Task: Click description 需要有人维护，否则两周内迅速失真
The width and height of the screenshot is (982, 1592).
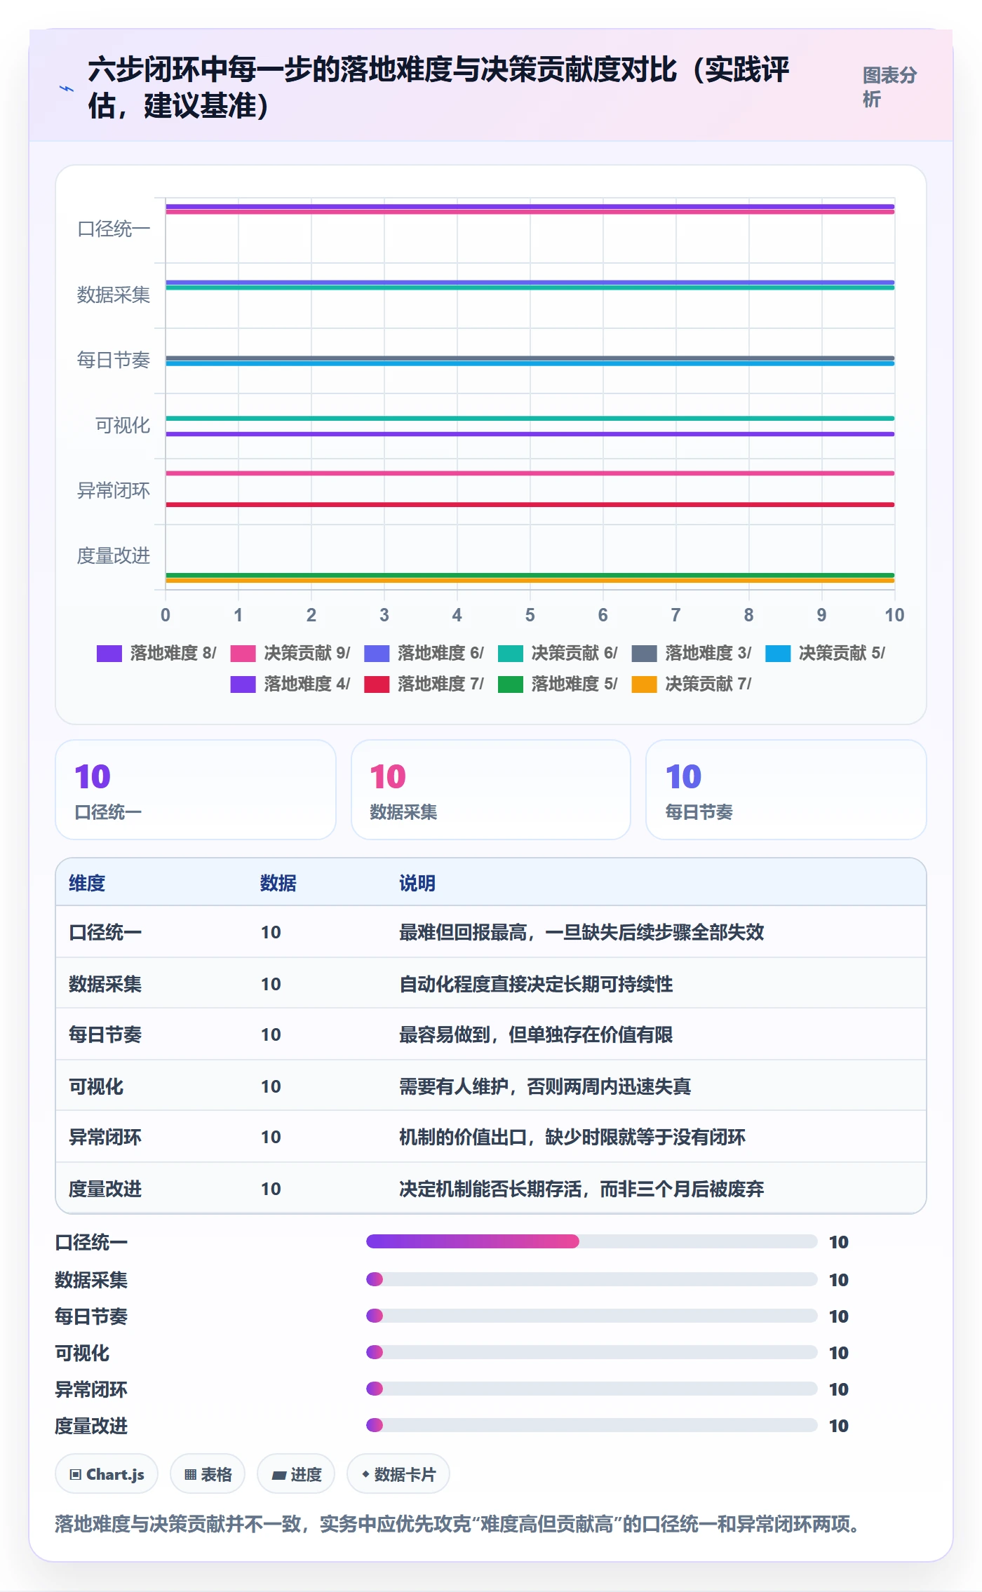Action: [x=545, y=1086]
